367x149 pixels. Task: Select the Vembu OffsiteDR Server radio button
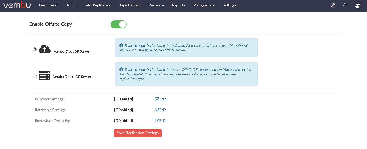35,77
